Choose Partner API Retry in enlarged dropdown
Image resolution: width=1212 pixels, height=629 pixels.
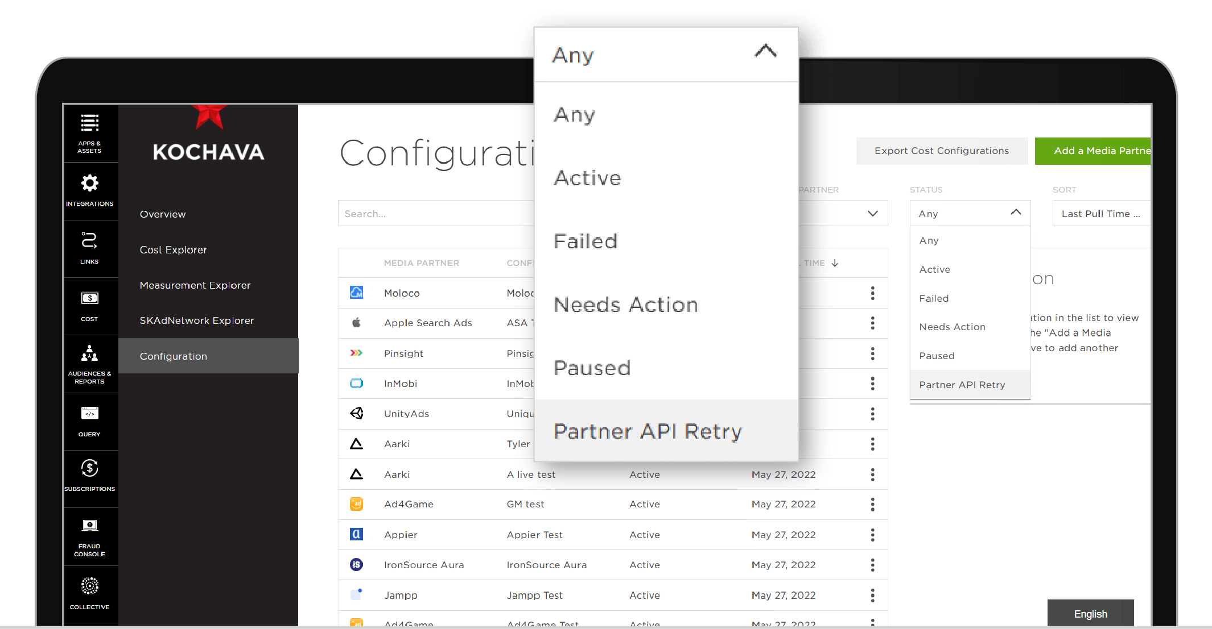[x=666, y=431]
